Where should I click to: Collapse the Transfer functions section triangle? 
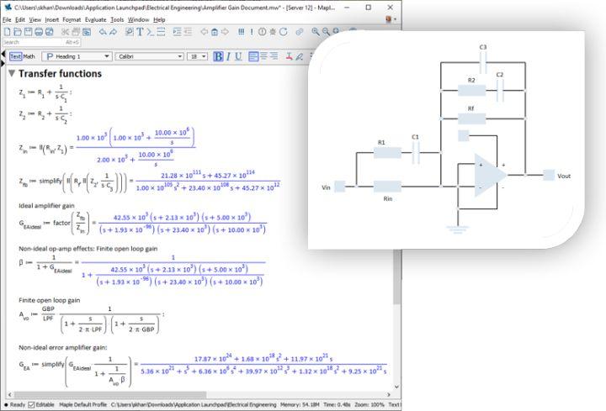coord(12,73)
